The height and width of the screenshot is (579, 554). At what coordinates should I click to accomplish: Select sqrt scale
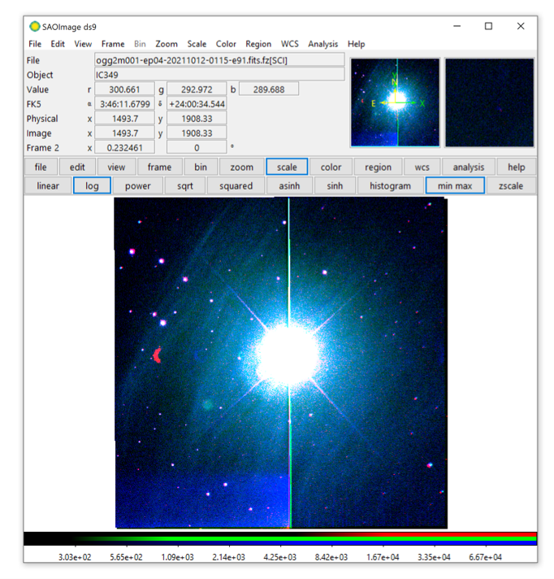tap(185, 185)
